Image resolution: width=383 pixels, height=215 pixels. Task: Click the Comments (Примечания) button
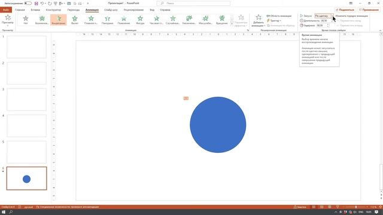pos(369,10)
